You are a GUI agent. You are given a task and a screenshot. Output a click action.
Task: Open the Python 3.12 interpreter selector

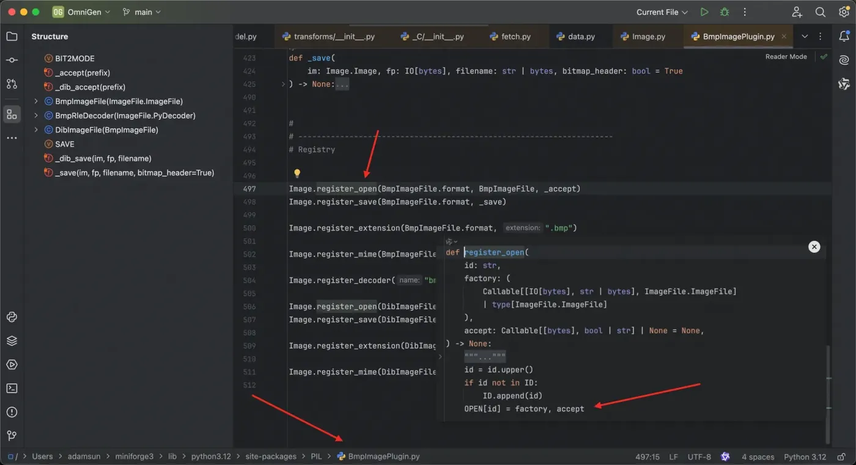pyautogui.click(x=805, y=456)
